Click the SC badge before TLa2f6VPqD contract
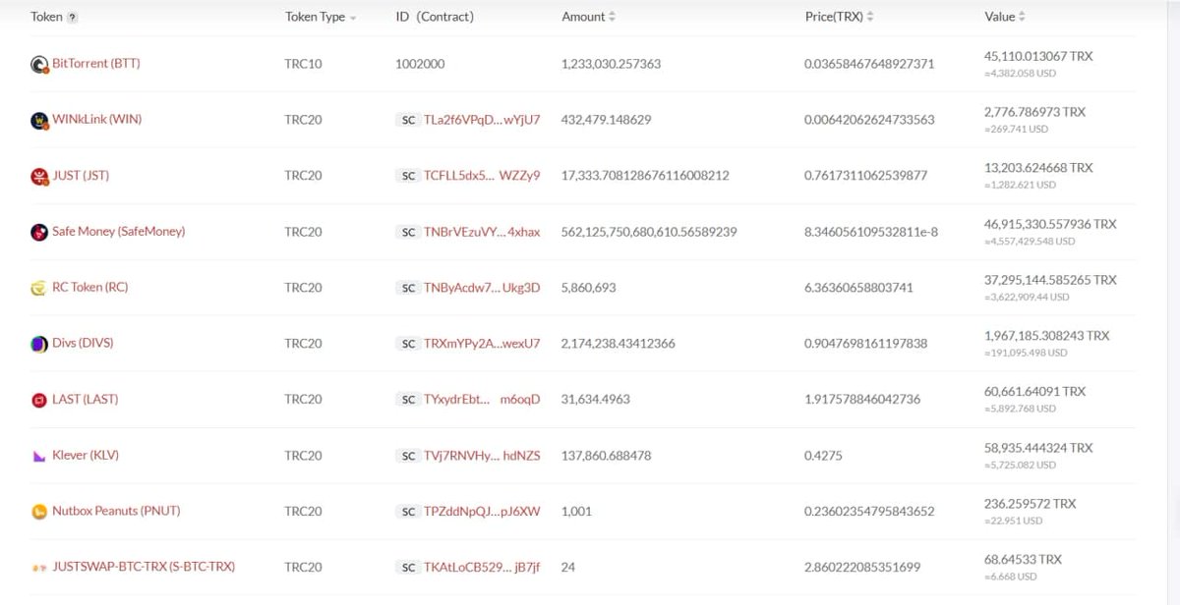This screenshot has height=605, width=1180. [407, 120]
